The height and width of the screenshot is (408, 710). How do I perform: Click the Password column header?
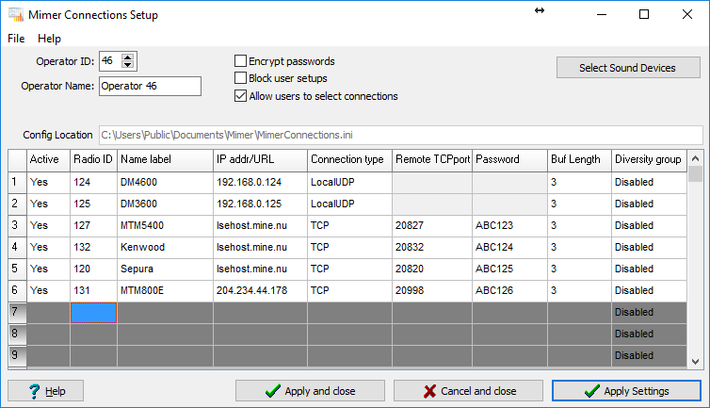tap(509, 159)
